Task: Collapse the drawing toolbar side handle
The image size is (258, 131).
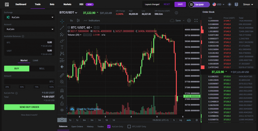Action: (x=67, y=108)
